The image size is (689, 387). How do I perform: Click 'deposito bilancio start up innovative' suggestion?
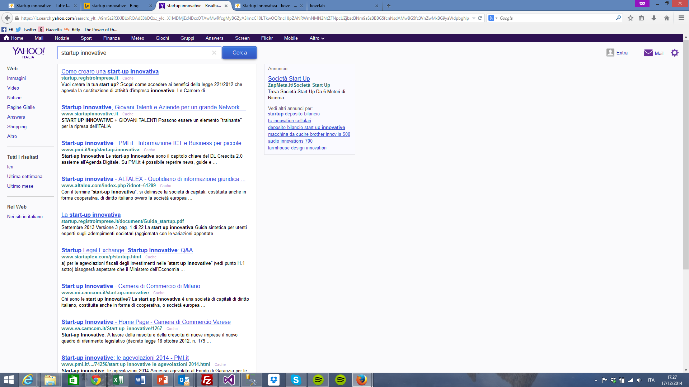pyautogui.click(x=306, y=127)
